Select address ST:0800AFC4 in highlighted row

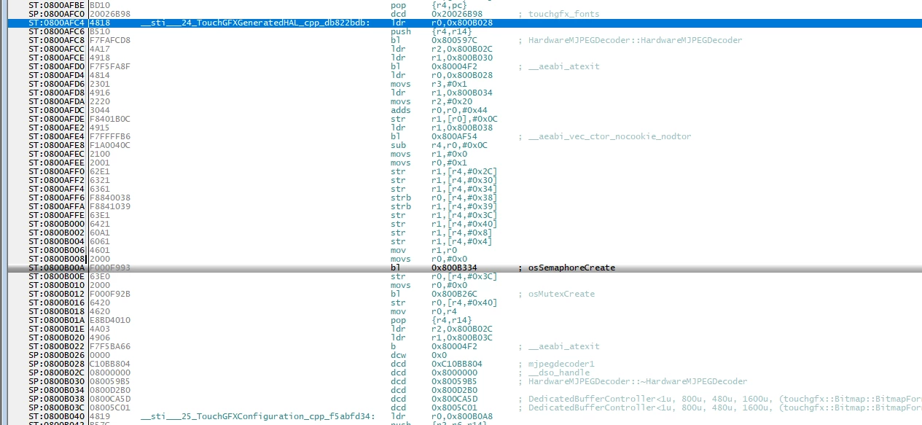pos(57,23)
